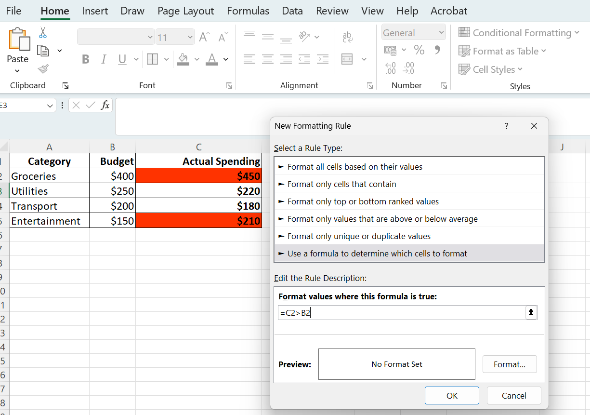
Task: Switch to the Formulas tab
Action: coord(248,11)
